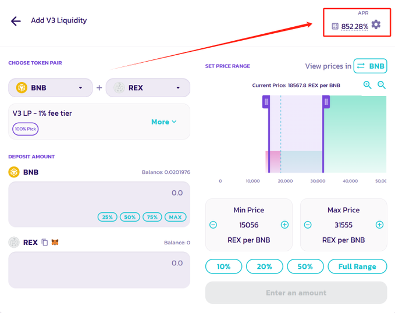395x313 pixels.
Task: Choose MAX BNB deposit amount
Action: (x=175, y=217)
